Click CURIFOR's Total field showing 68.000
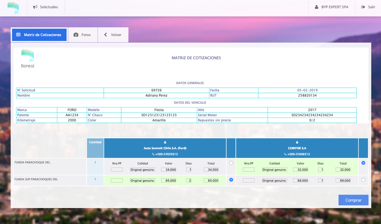Viewport: 381px width, 224px height. [x=343, y=181]
